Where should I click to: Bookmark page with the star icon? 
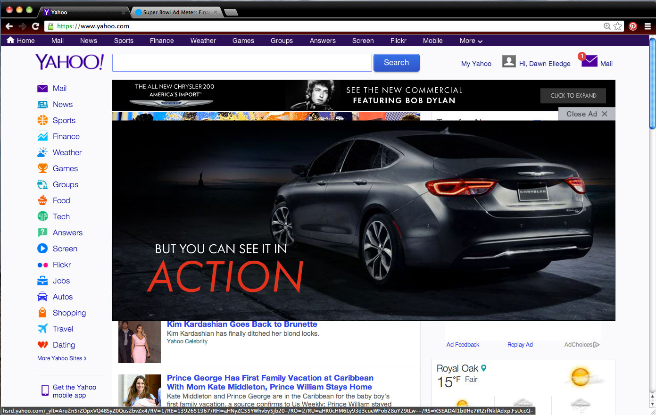[x=618, y=26]
